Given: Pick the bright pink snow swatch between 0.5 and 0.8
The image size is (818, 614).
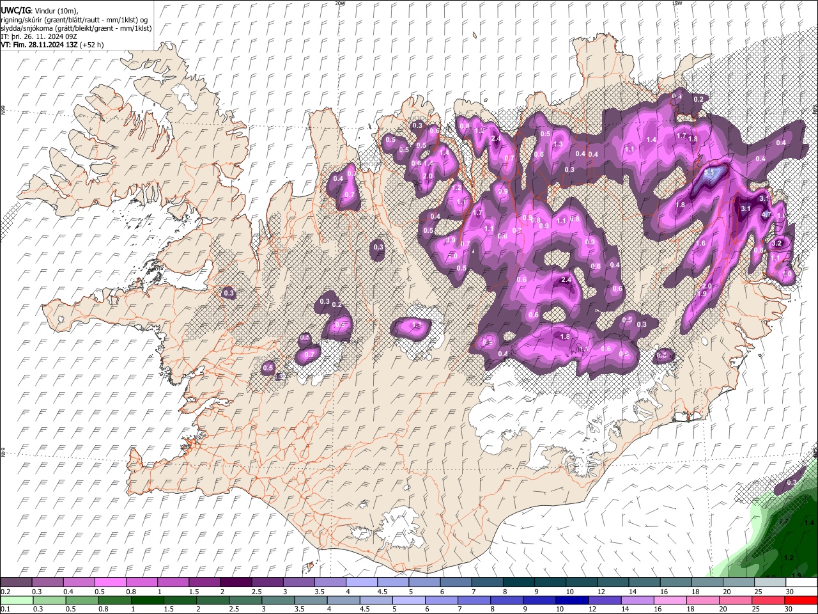Looking at the screenshot, I should (x=110, y=583).
